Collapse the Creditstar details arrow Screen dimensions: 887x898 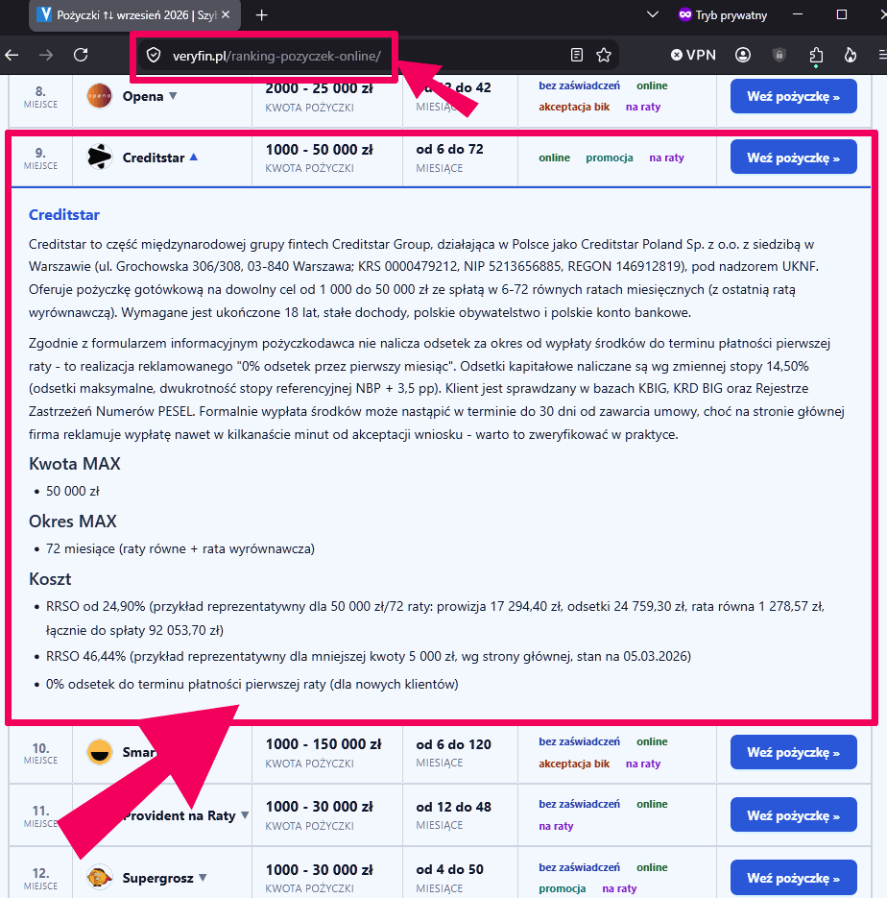[193, 157]
